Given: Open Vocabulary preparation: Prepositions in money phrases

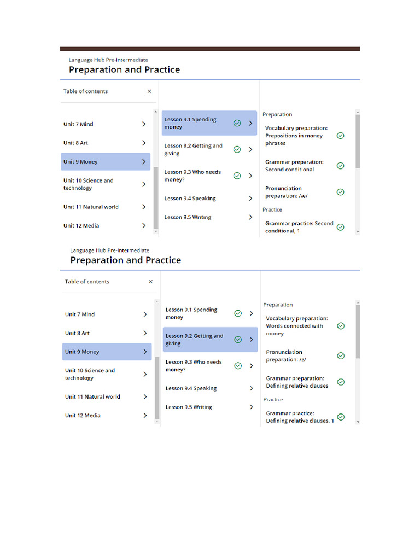Looking at the screenshot, I should tap(296, 136).
